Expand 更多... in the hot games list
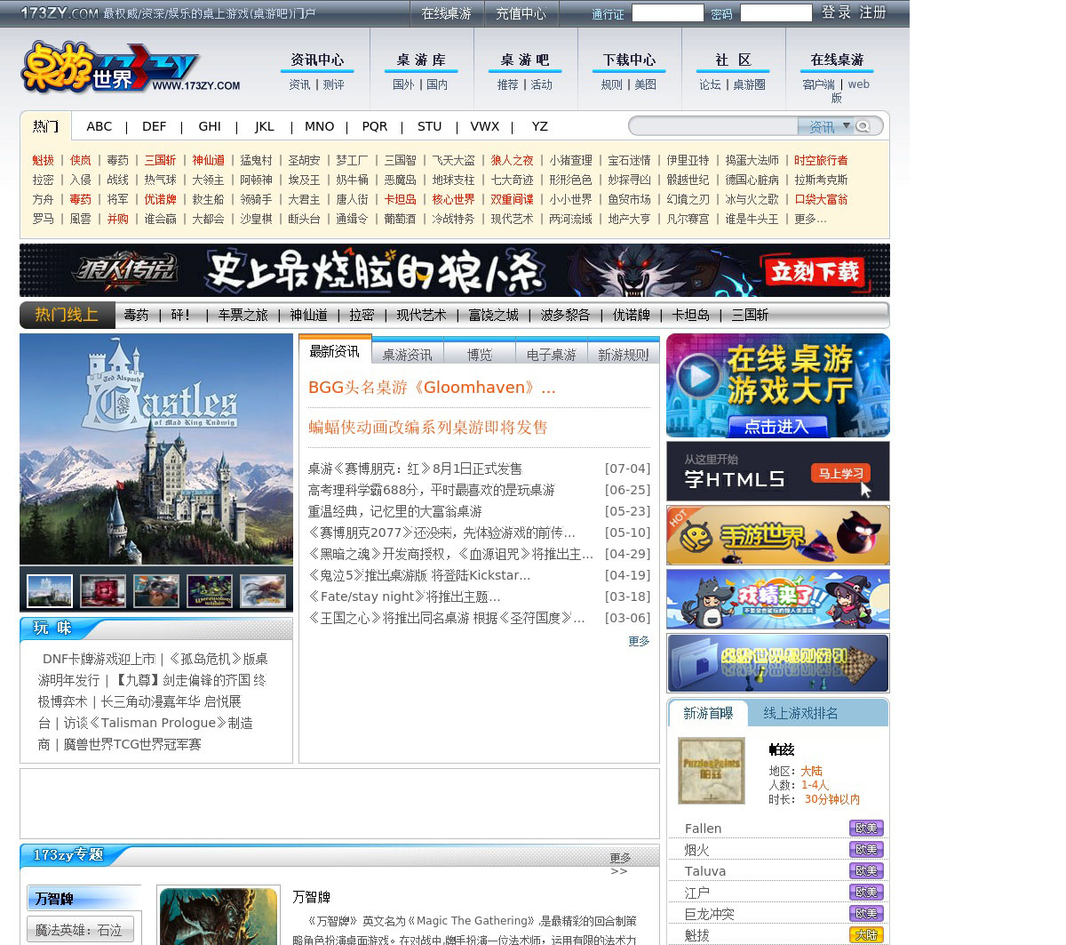This screenshot has width=1066, height=945. coord(809,219)
